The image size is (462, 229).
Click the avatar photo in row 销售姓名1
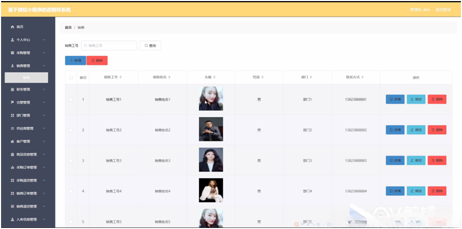211,99
